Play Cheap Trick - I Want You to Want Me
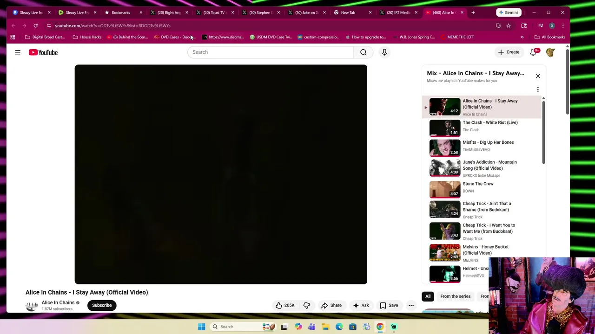The height and width of the screenshot is (334, 595). [x=483, y=231]
